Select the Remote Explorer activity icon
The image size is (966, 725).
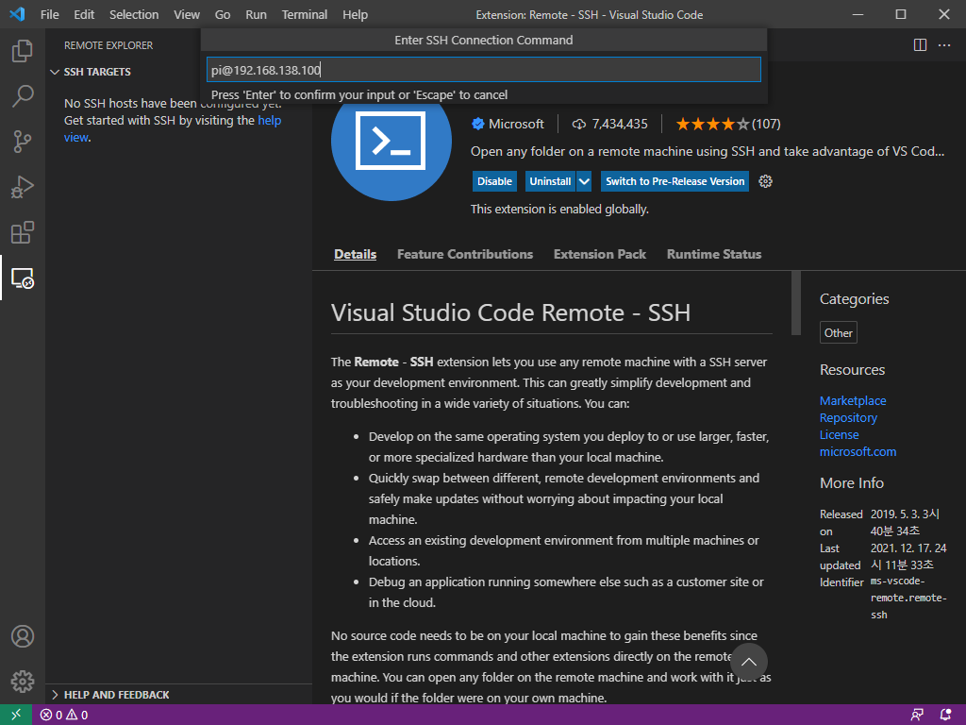coord(23,278)
